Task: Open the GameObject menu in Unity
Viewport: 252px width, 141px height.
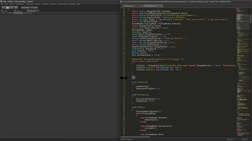Action: coord(20,4)
